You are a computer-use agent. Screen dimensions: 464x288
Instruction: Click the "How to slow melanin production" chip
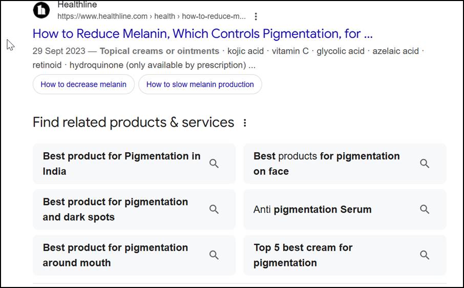coord(200,85)
